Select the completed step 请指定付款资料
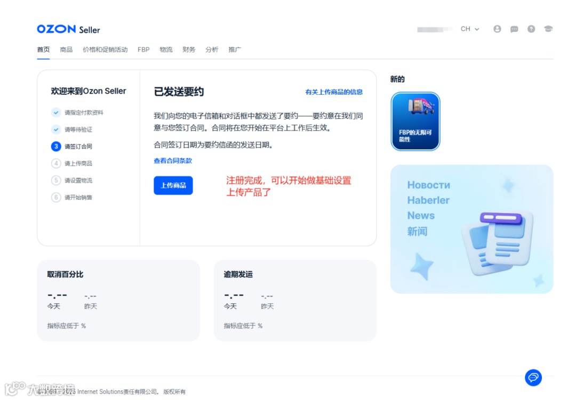Image resolution: width=576 pixels, height=400 pixels. pos(77,113)
